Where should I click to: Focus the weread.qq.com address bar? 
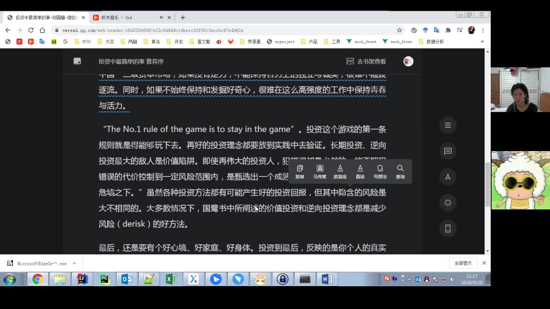click(x=223, y=30)
